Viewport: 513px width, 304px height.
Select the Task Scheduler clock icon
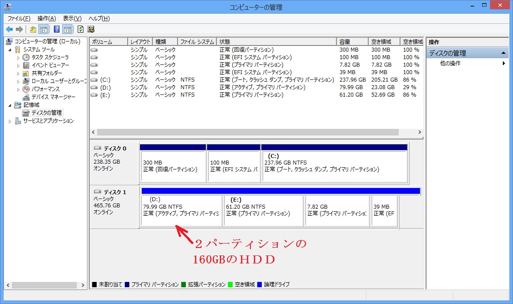[26, 57]
